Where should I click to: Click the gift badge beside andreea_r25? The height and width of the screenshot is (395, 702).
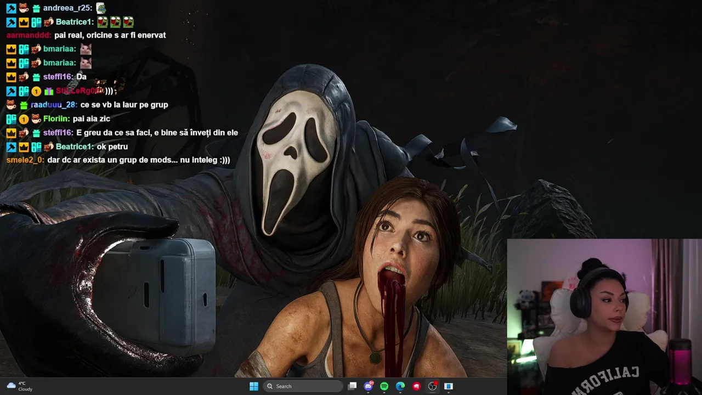36,8
